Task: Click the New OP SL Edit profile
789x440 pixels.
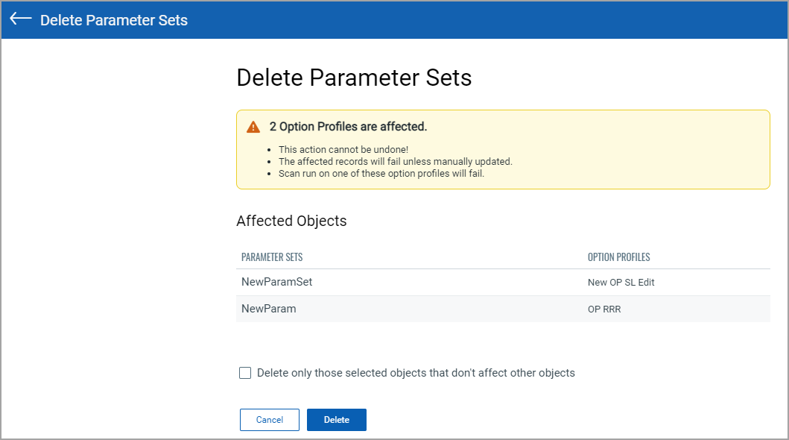Action: pyautogui.click(x=621, y=283)
